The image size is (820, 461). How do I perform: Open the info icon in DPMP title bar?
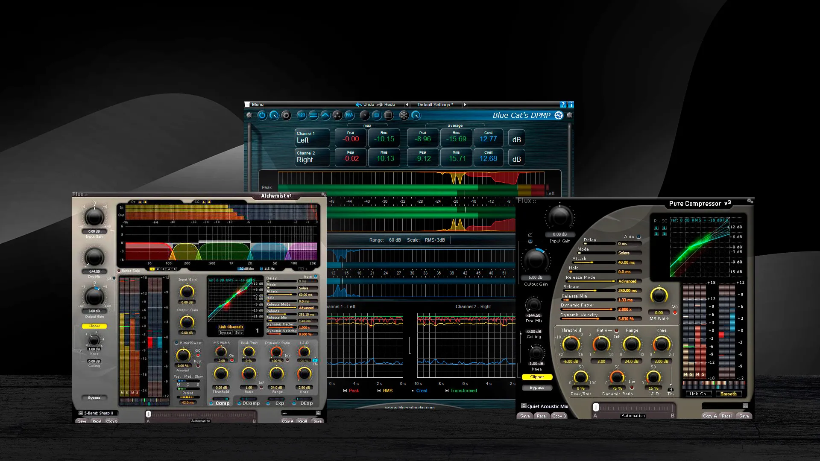coord(571,105)
